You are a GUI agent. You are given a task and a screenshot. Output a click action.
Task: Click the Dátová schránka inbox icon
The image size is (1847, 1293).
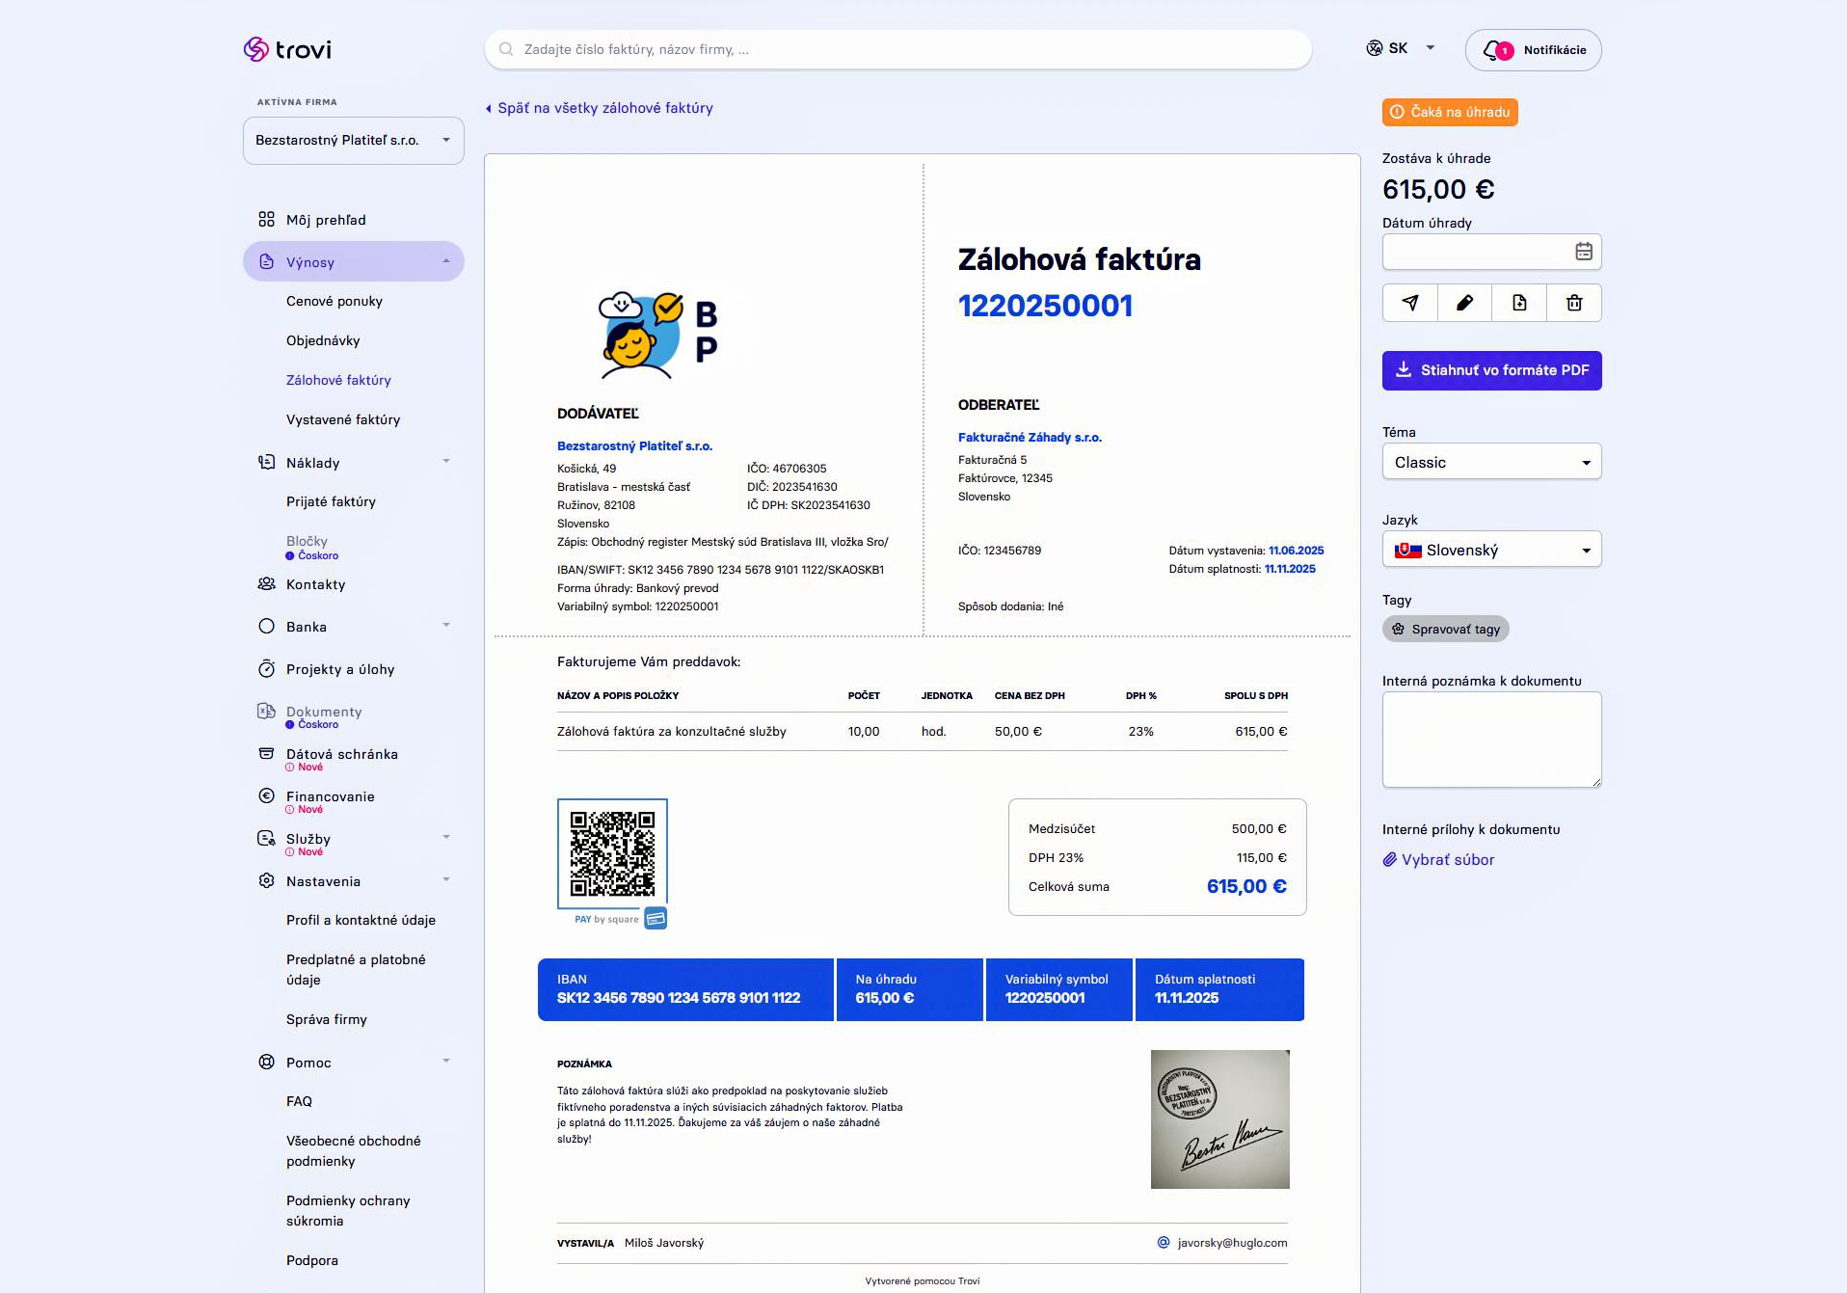pos(267,754)
